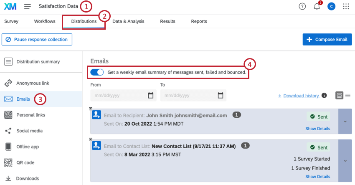Click the From date input field
Image resolution: width=355 pixels, height=185 pixels.
click(x=123, y=95)
